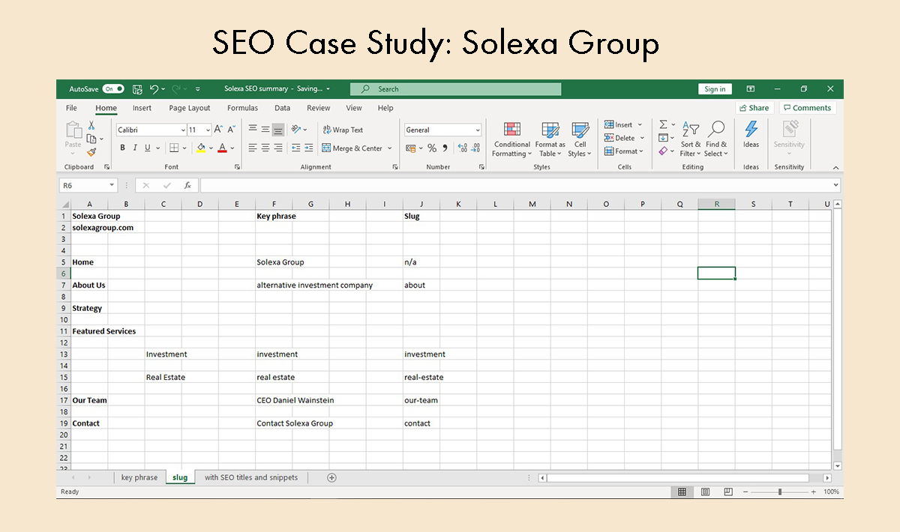
Task: Undo the last action
Action: tap(154, 89)
